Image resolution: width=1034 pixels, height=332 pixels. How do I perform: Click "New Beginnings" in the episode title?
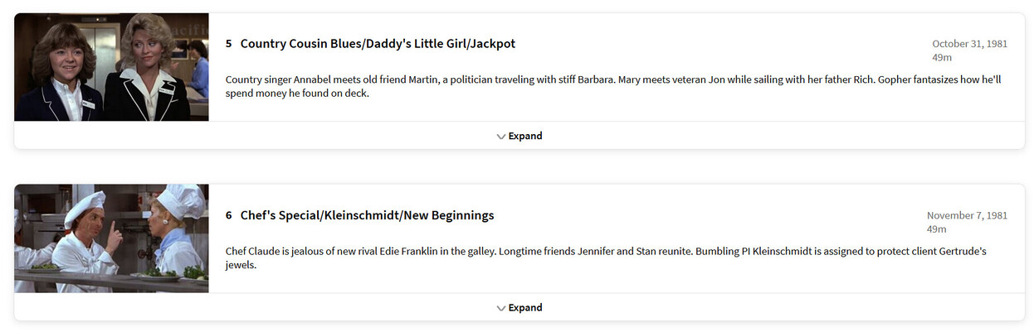coord(449,215)
